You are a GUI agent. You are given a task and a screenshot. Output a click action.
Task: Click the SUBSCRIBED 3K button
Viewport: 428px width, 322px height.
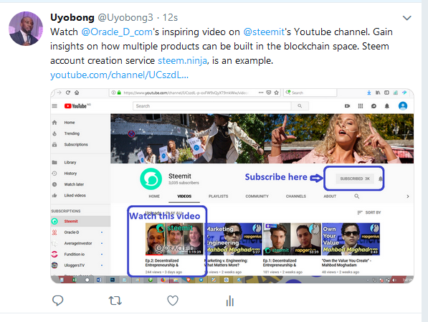355,179
